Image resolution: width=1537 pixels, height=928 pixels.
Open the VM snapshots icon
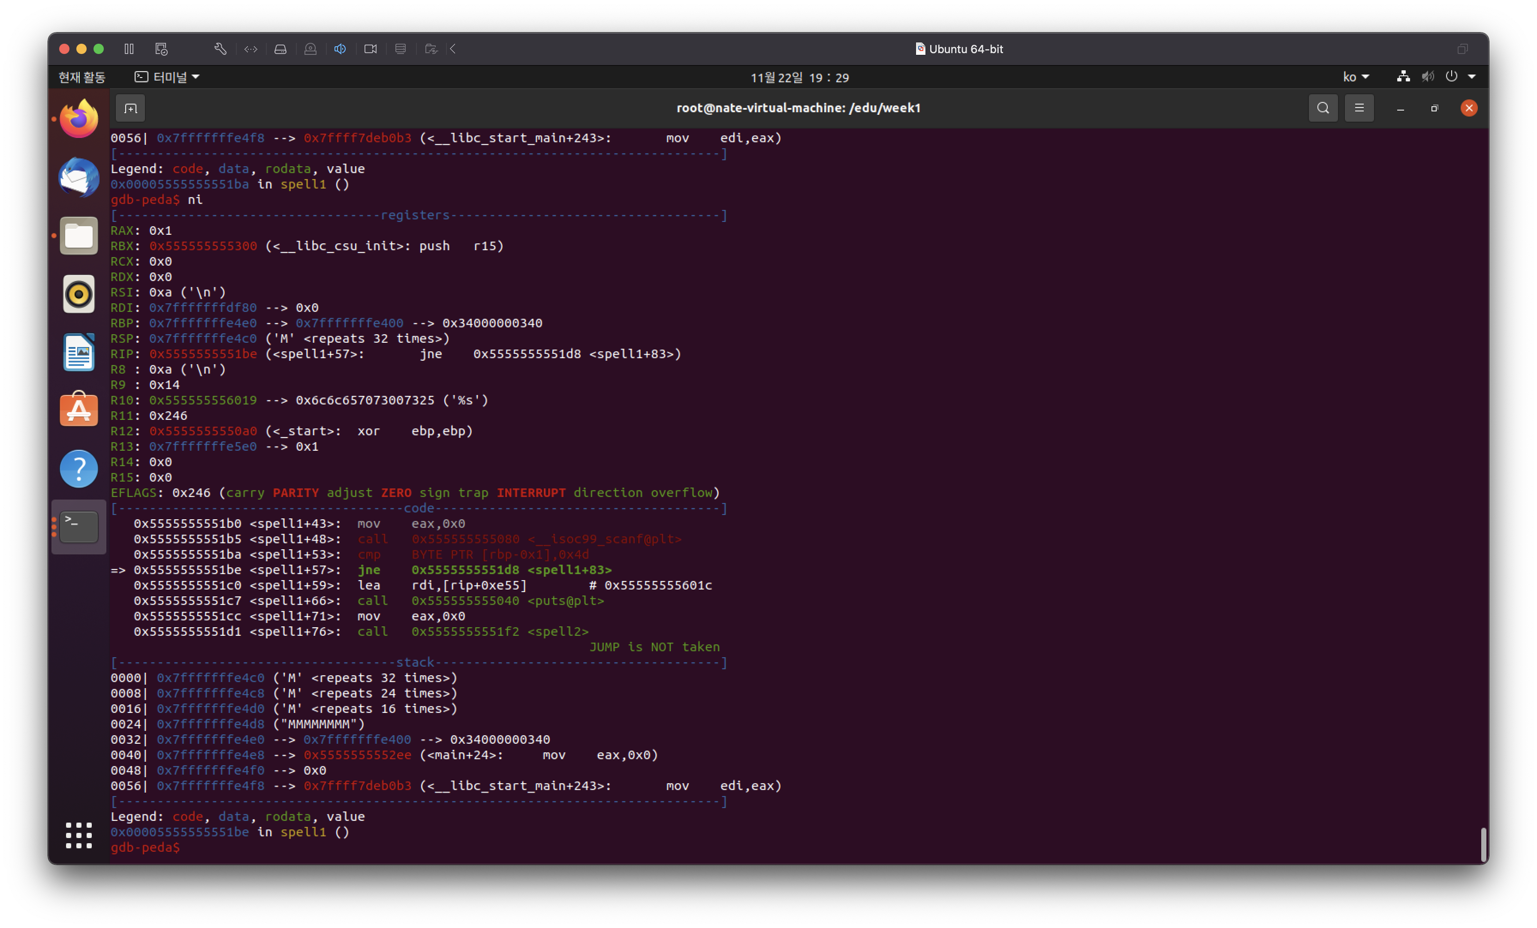click(162, 48)
